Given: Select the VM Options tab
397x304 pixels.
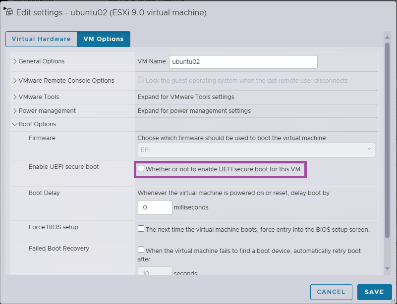Looking at the screenshot, I should coord(104,39).
